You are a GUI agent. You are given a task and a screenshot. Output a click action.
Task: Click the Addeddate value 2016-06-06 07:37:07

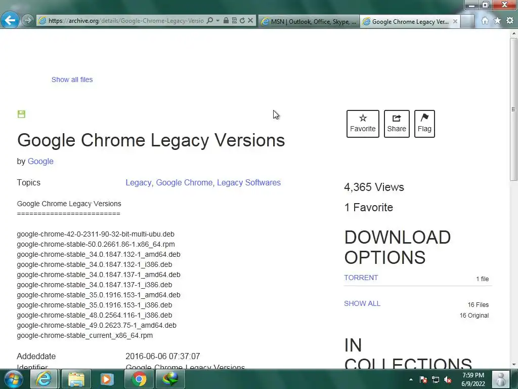[162, 356]
